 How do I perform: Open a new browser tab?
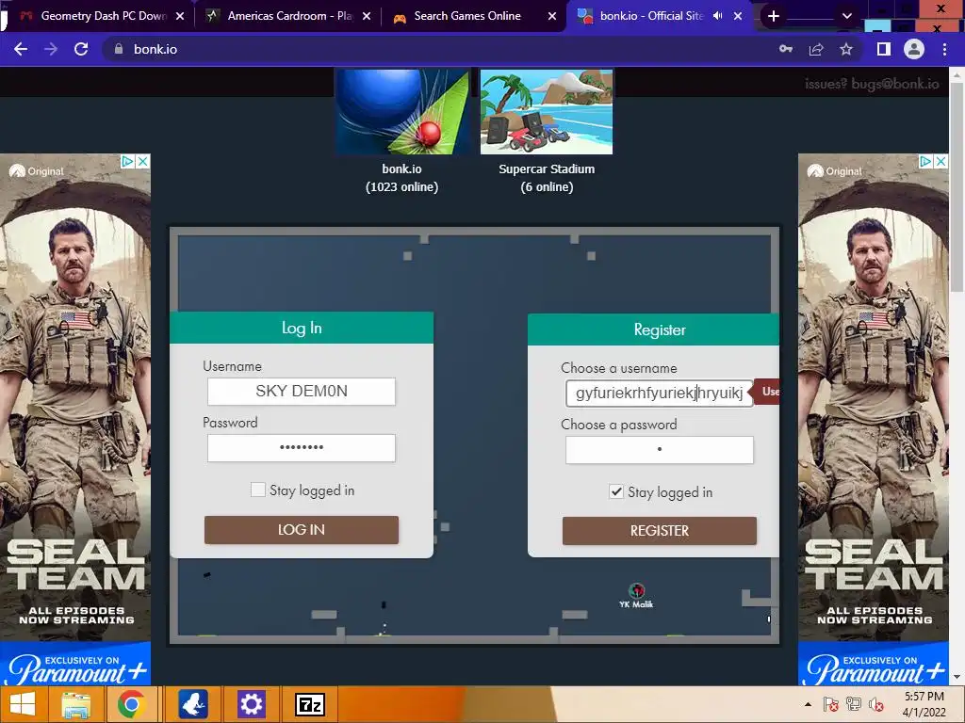point(774,16)
